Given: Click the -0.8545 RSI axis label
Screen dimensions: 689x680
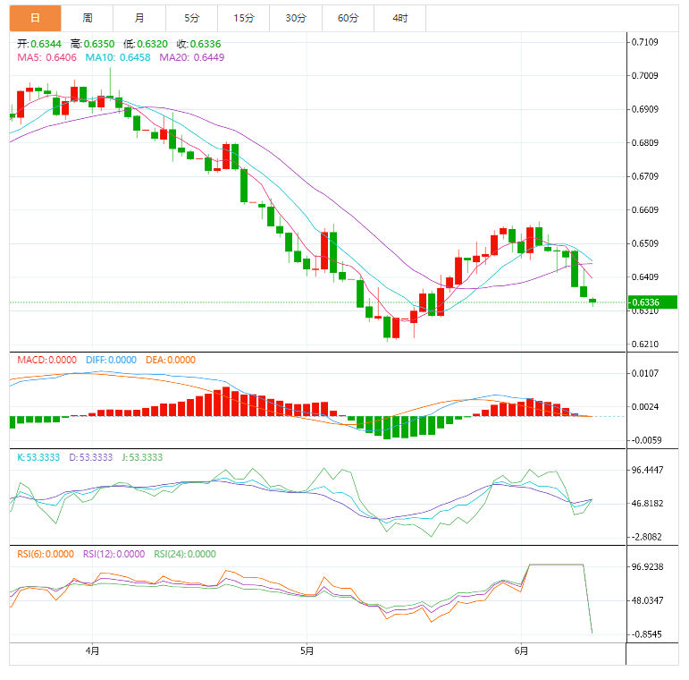Looking at the screenshot, I should pyautogui.click(x=646, y=634).
